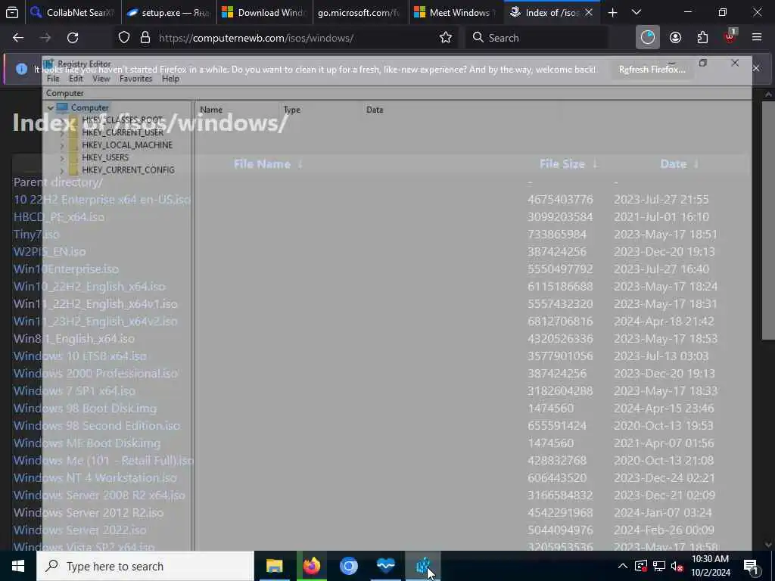Screen dimensions: 775x581
Task: Sort listing by File Size
Action: click(562, 164)
